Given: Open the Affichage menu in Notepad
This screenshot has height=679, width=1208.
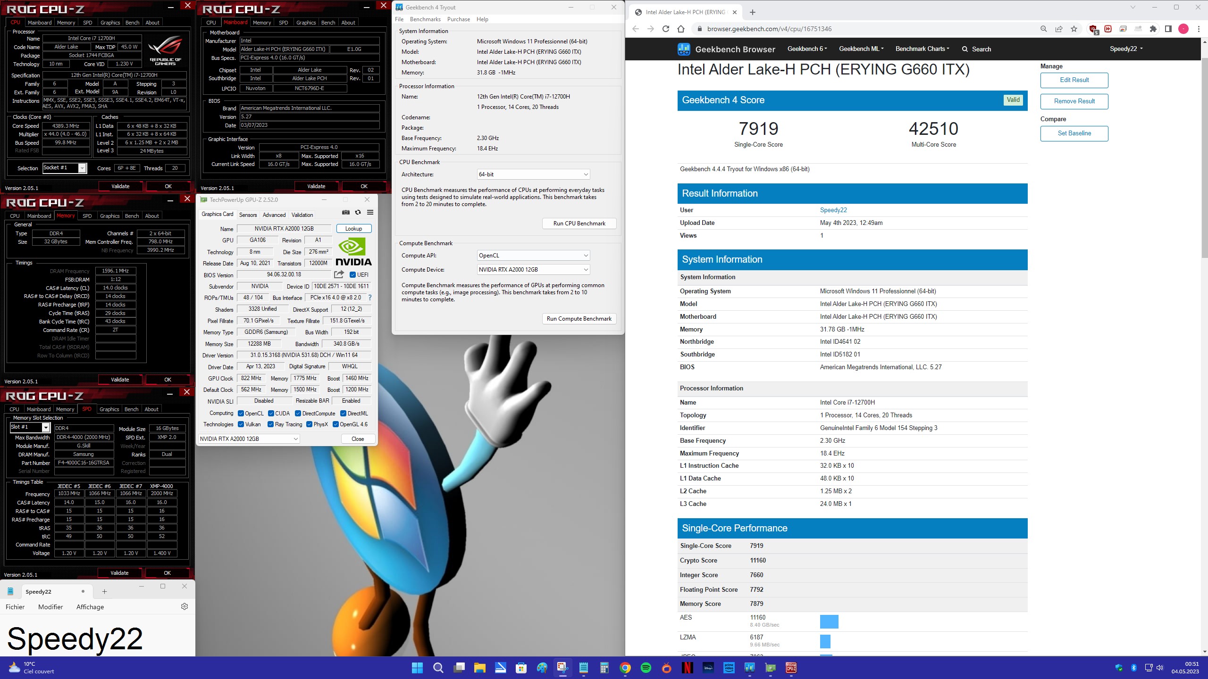Looking at the screenshot, I should [90, 607].
